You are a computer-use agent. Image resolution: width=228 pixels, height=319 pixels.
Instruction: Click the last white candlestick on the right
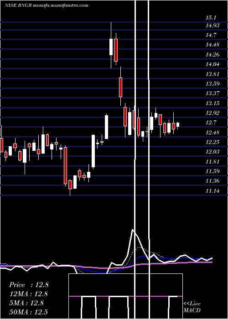tap(178, 125)
